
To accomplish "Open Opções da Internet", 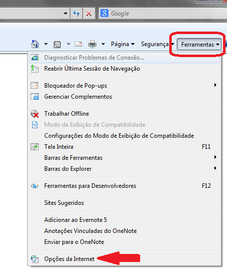I will coord(125,259).
